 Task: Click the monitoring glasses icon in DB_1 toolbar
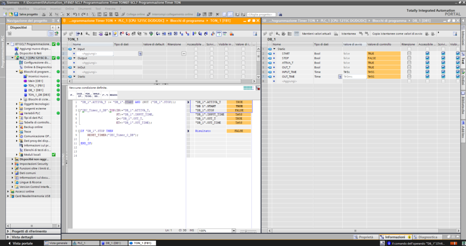296,34
